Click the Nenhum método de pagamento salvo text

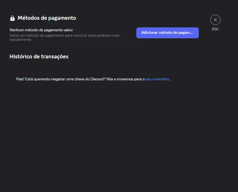tap(41, 30)
